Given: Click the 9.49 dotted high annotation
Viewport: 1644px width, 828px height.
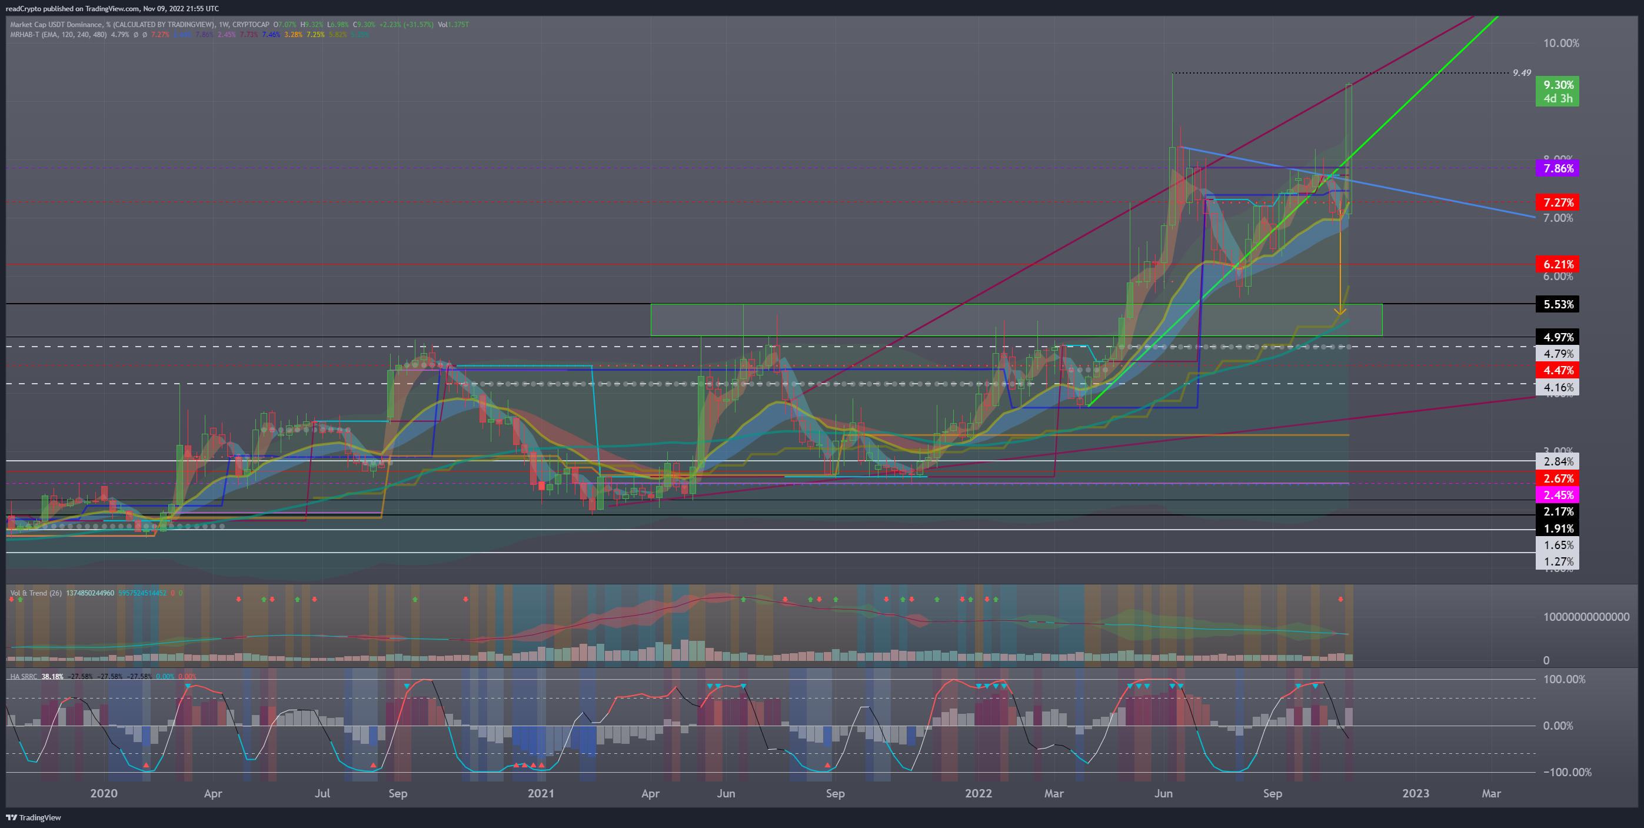Looking at the screenshot, I should coord(1522,73).
